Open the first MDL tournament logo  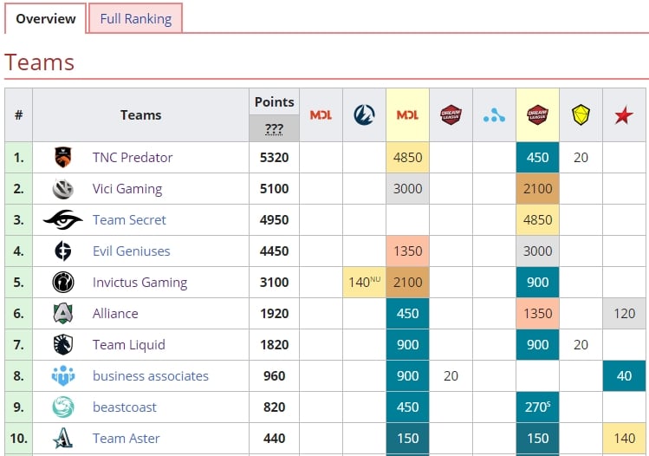[x=321, y=114]
